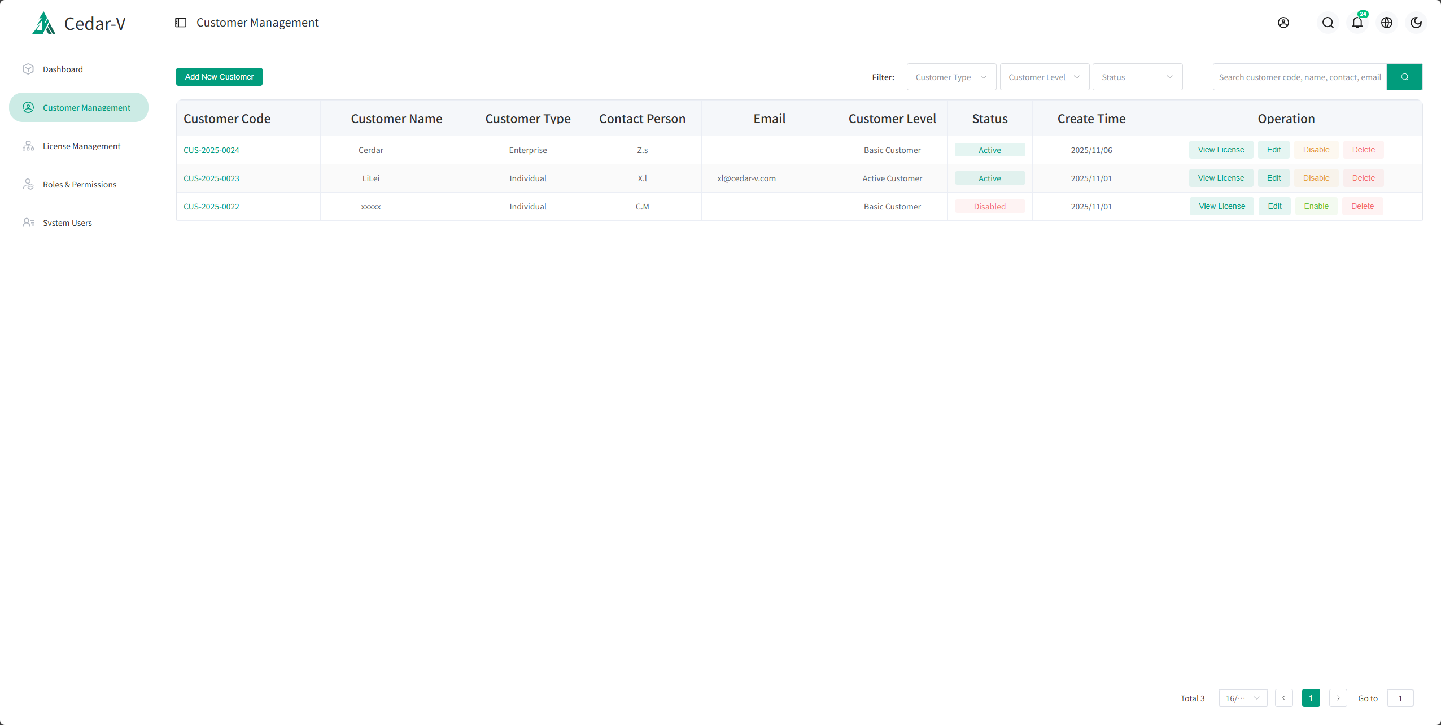Select the Roles & Permissions sidebar icon

point(29,184)
